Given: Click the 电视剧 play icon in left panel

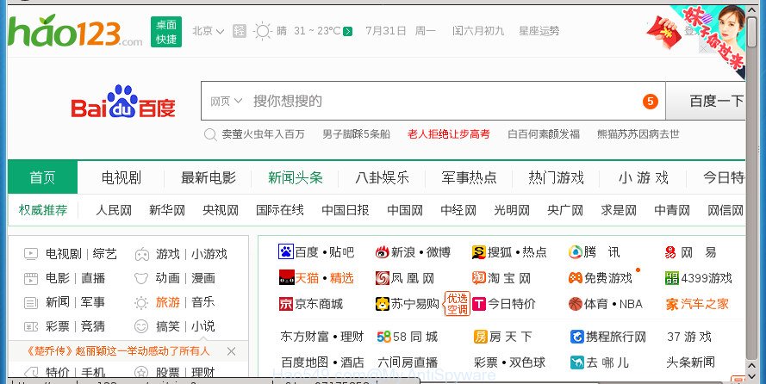Looking at the screenshot, I should tap(31, 254).
